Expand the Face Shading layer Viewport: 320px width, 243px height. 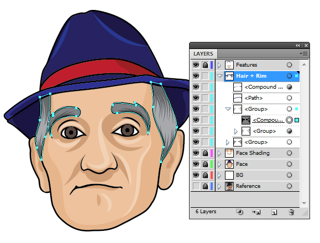[x=219, y=153]
